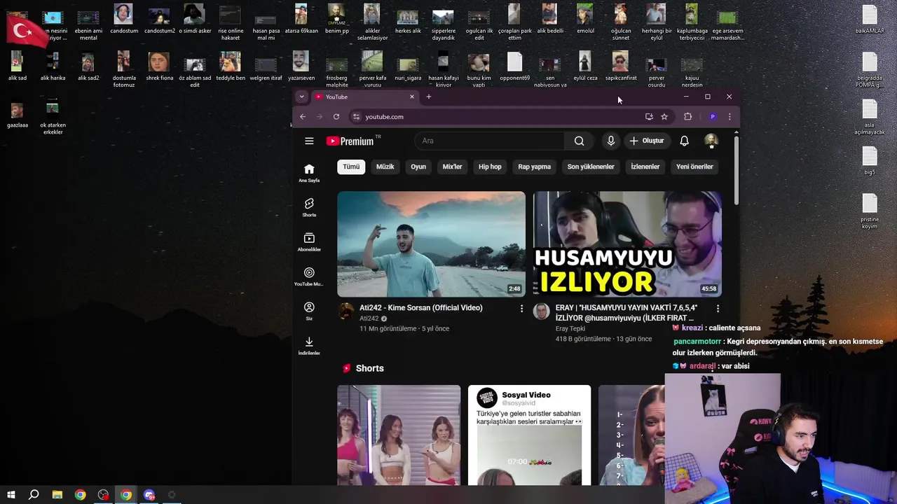Open the three women Shorts thumbnail

[399, 435]
